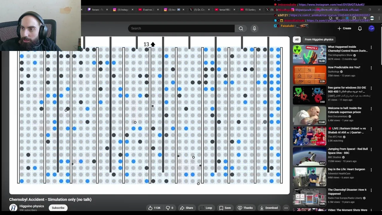Open Colorado supermax prison video thumbnail

tap(309, 115)
